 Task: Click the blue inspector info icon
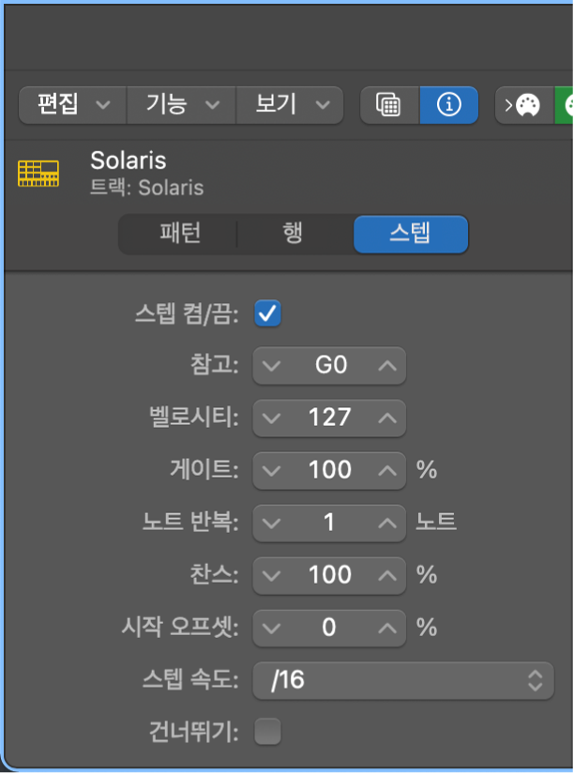coord(450,105)
